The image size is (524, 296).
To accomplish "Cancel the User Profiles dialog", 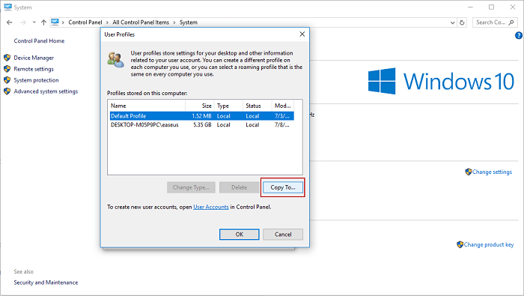I will click(x=283, y=234).
